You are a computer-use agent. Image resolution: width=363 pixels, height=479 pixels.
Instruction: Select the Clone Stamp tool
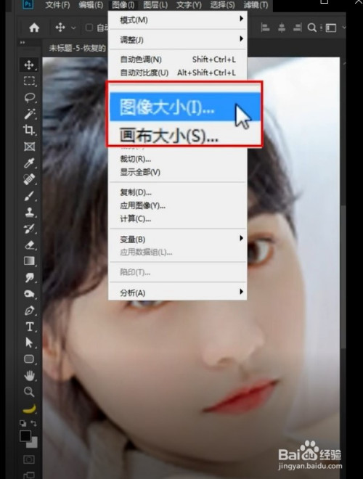pyautogui.click(x=29, y=212)
